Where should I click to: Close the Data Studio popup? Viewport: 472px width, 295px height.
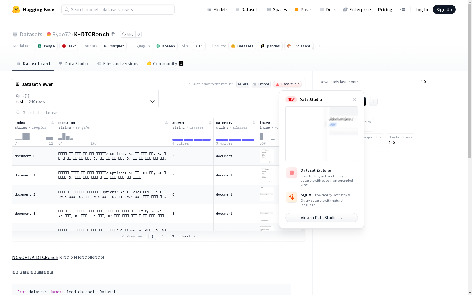tap(355, 99)
